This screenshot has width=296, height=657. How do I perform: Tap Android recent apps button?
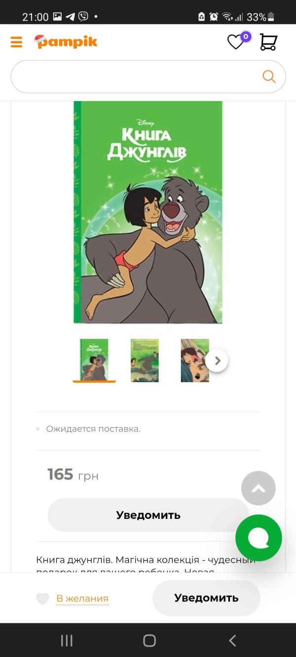pos(67,641)
